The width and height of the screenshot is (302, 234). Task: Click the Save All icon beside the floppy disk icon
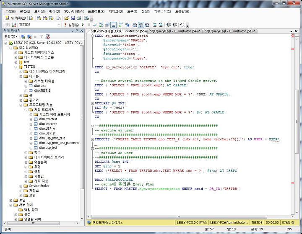point(78,18)
